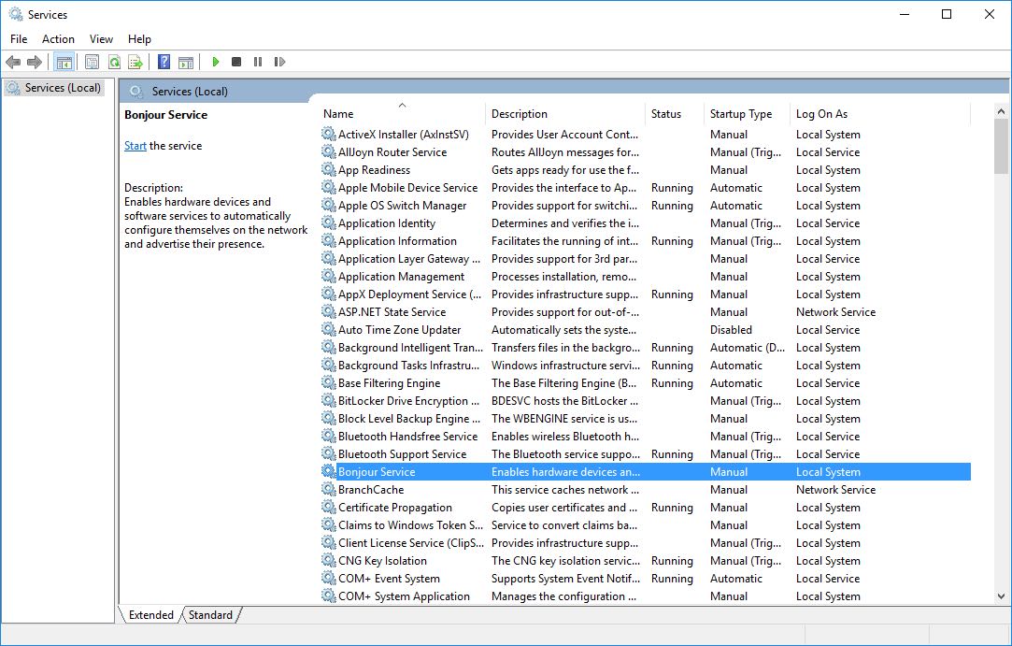Select the AppX Deployment Service name
The image size is (1012, 646).
pyautogui.click(x=410, y=294)
